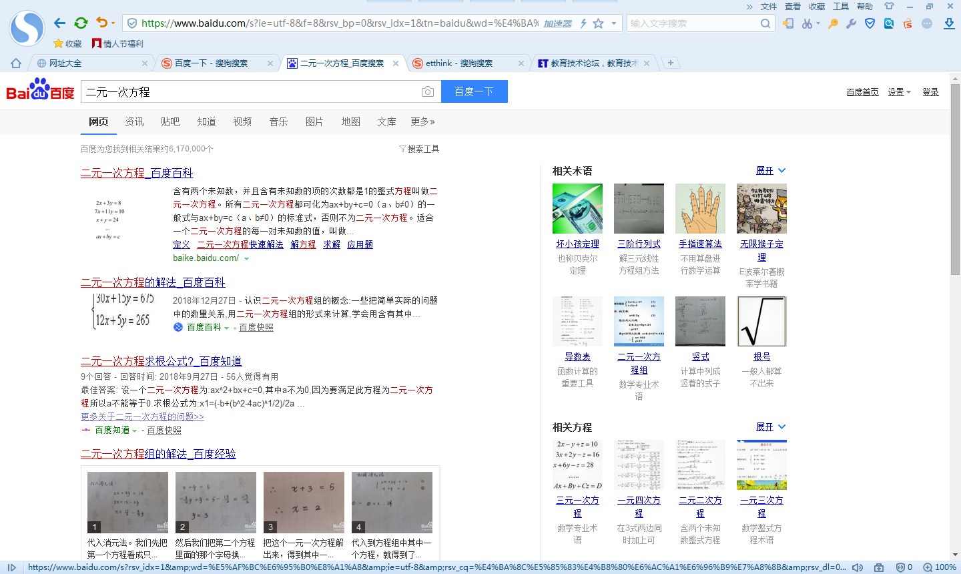Open a new tab with the plus button

coord(671,63)
